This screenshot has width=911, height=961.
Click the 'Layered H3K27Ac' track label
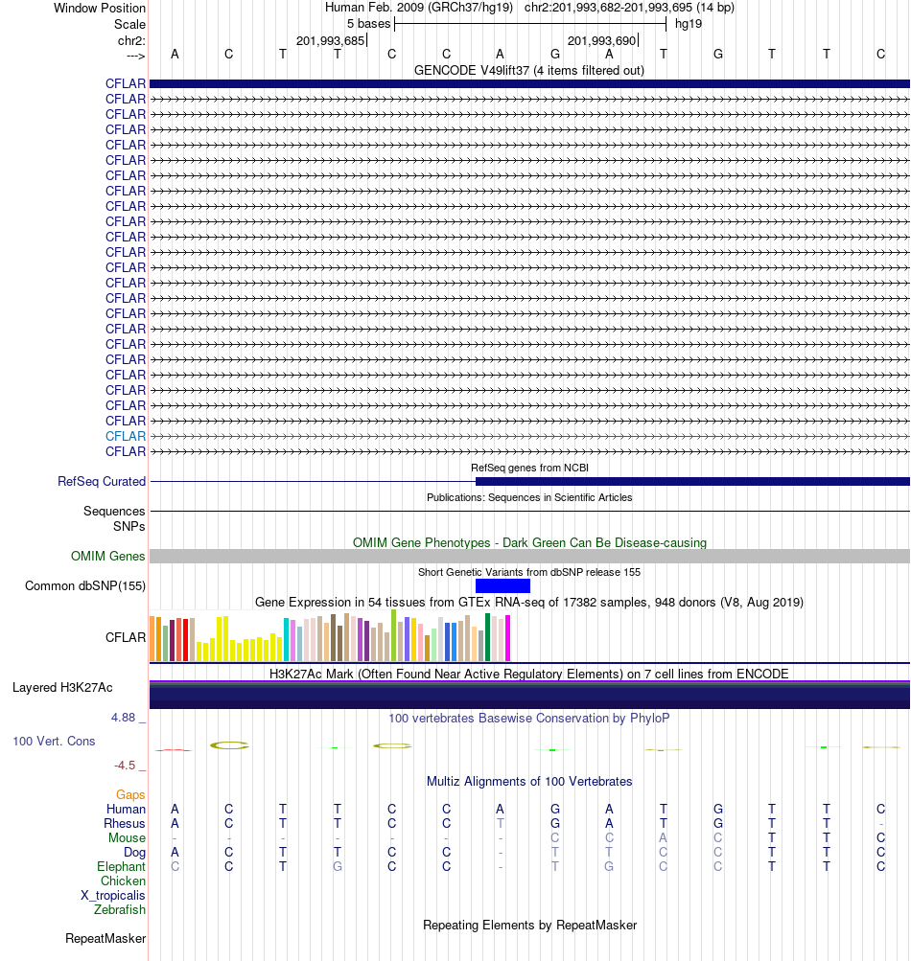coord(62,688)
